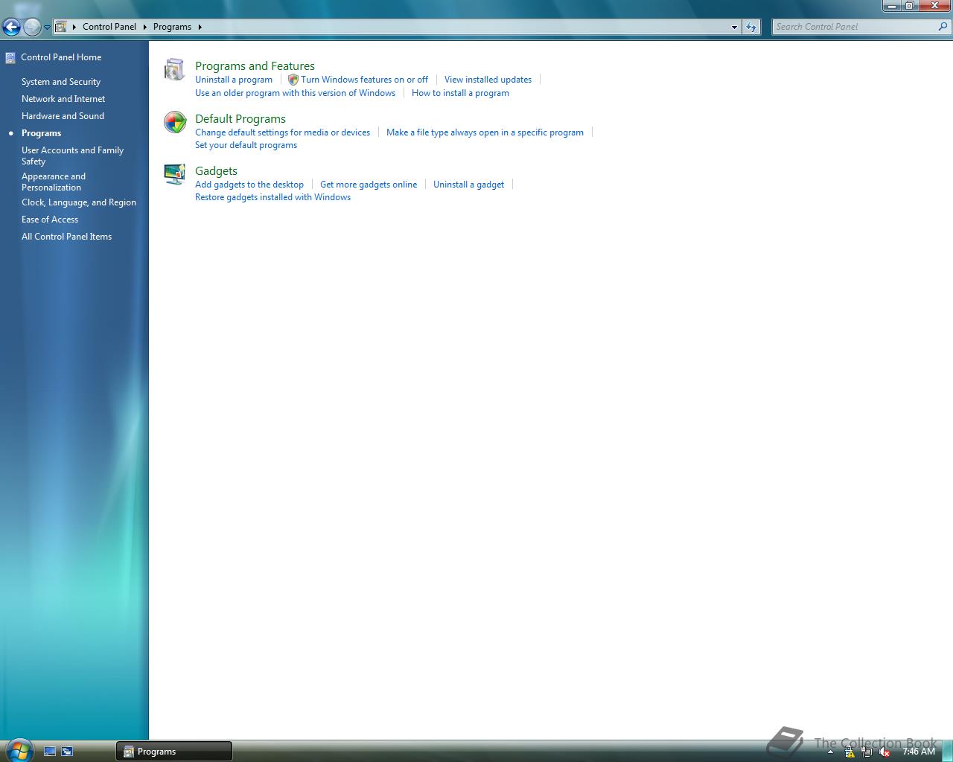953x762 pixels.
Task: Click the network tray icon
Action: point(867,752)
